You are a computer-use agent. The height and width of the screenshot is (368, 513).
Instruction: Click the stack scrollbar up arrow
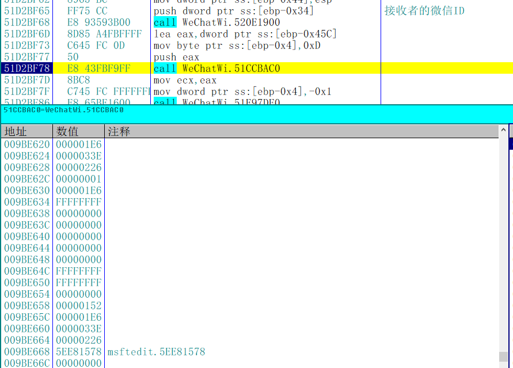click(x=503, y=130)
